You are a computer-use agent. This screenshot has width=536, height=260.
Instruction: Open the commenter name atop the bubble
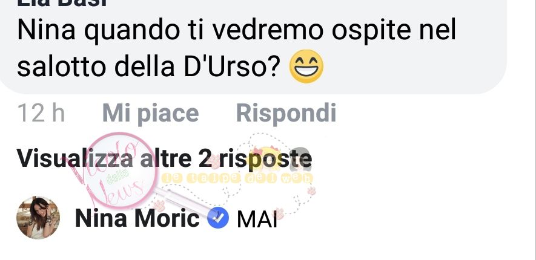point(62,3)
